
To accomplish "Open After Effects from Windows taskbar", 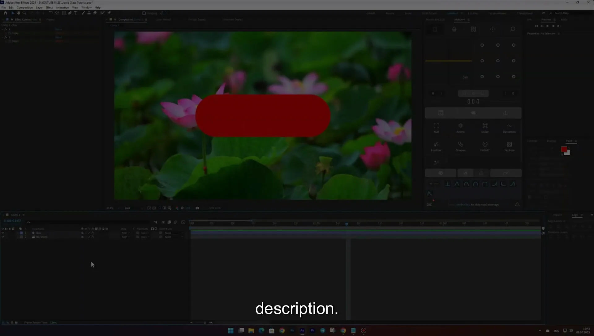I will click(302, 330).
